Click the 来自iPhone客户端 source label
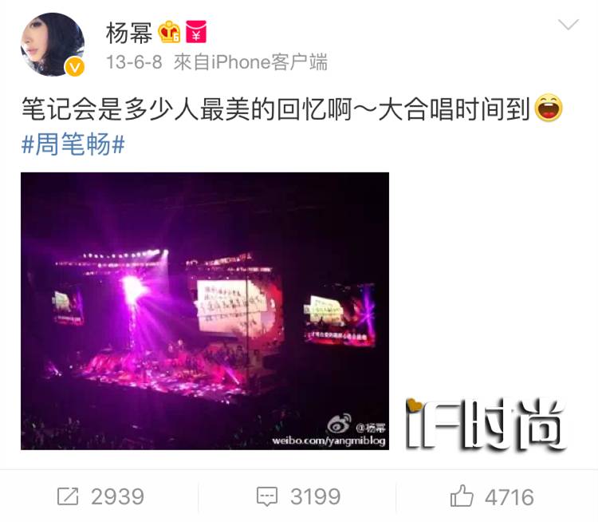 pyautogui.click(x=250, y=62)
